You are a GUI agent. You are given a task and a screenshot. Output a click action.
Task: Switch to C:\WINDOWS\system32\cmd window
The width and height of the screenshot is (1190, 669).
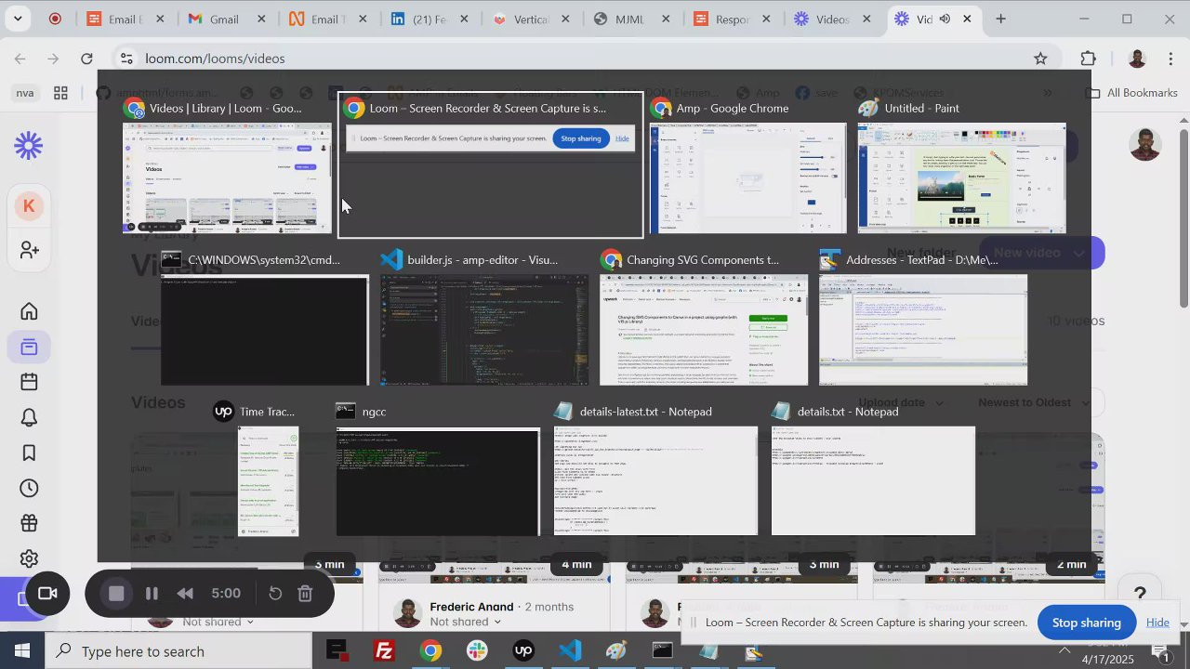[x=265, y=318]
